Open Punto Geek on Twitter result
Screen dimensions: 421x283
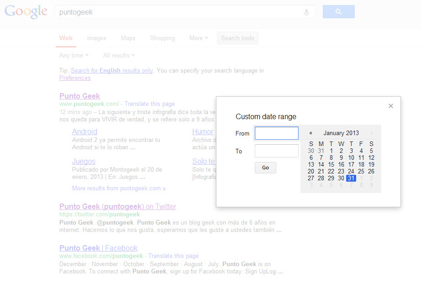pos(118,206)
